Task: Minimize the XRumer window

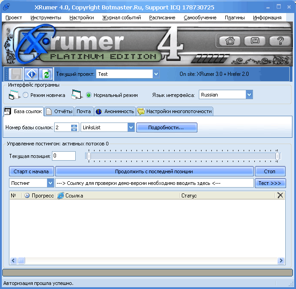Action: [x=268, y=7]
